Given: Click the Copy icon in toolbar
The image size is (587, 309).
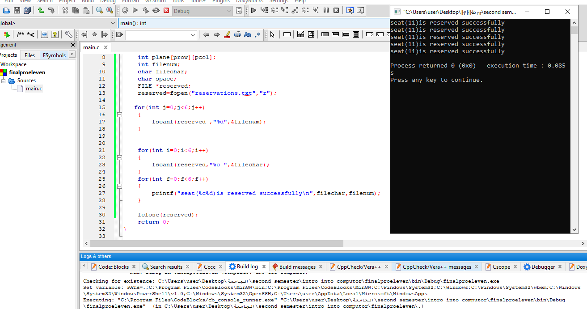Looking at the screenshot, I should [x=75, y=10].
